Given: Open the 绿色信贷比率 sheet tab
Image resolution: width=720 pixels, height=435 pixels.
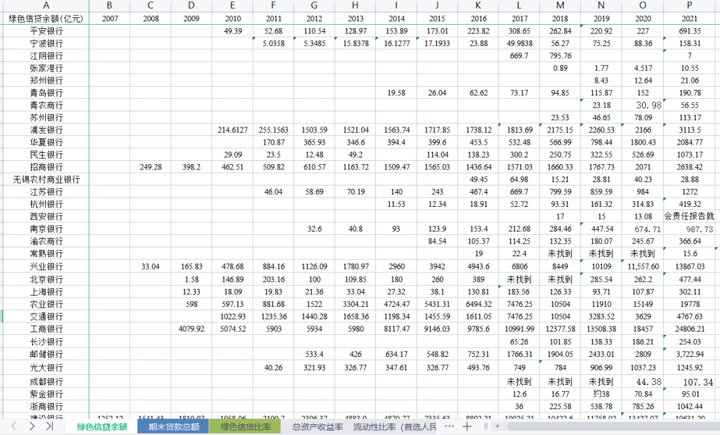Looking at the screenshot, I should 245,427.
